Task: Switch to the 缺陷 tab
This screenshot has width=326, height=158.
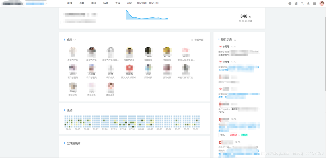Action: pos(106,3)
